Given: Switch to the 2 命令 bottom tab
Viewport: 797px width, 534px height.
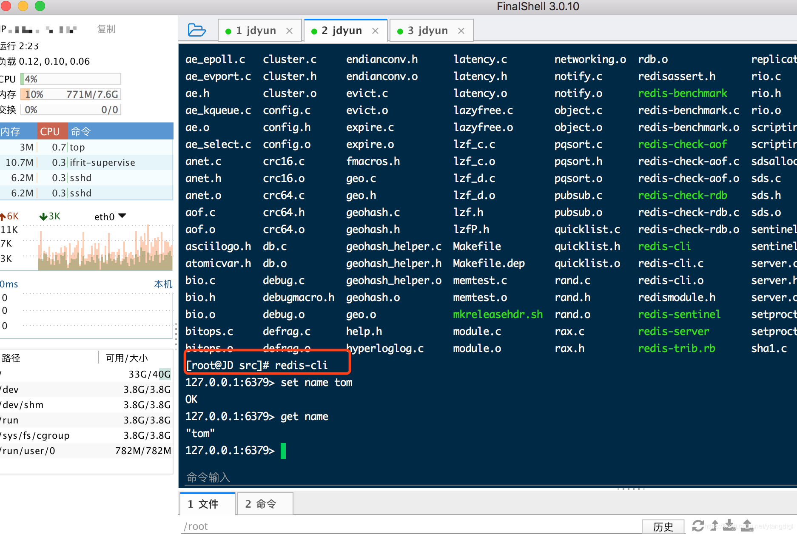Looking at the screenshot, I should click(265, 504).
